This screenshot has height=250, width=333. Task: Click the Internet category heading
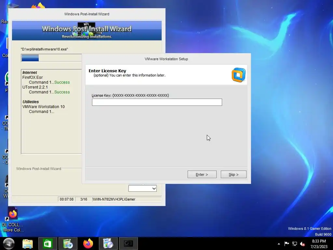(x=30, y=73)
